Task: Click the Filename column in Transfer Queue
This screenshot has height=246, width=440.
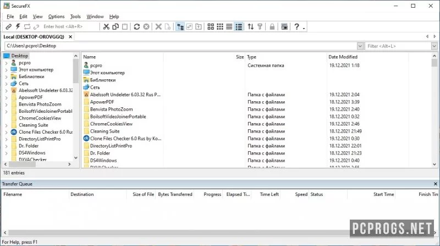Action: [35, 194]
